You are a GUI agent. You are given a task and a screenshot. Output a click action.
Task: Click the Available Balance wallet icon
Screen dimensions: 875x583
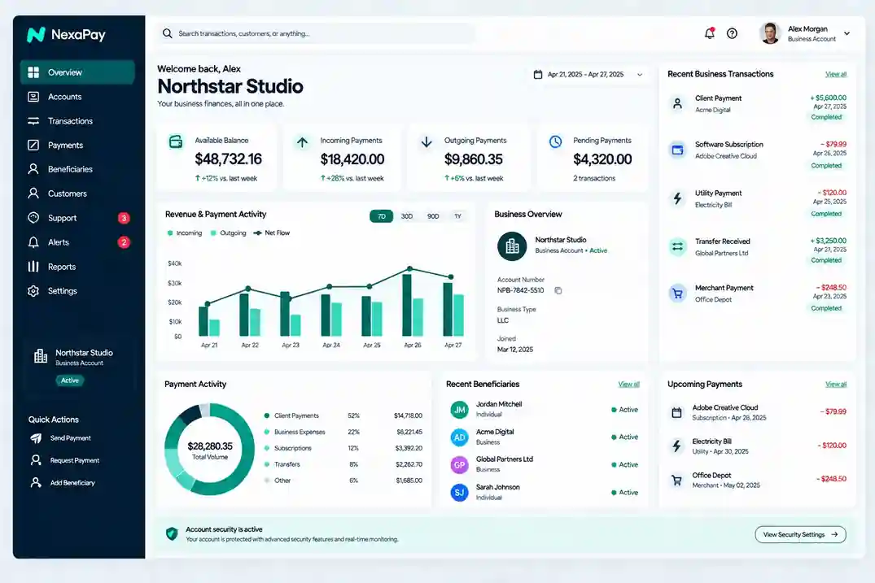pyautogui.click(x=176, y=141)
